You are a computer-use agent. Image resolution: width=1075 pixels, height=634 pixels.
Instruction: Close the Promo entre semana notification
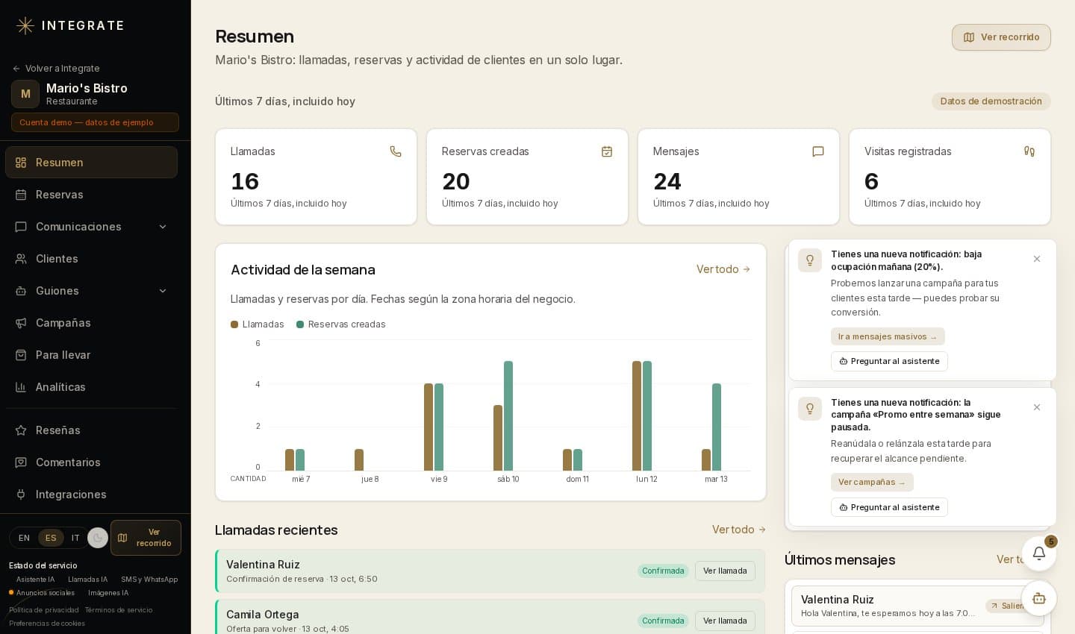pyautogui.click(x=1037, y=407)
